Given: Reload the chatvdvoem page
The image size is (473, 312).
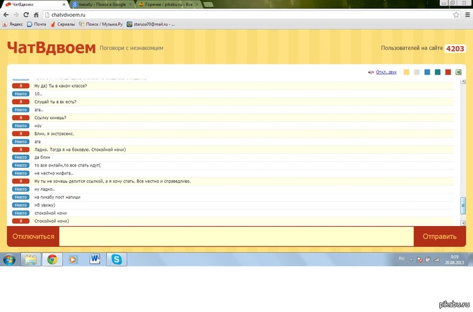Looking at the screenshot, I should coord(26,15).
